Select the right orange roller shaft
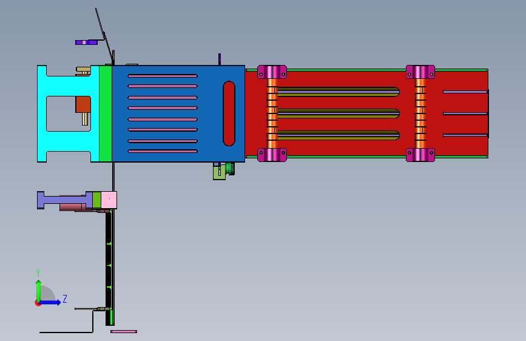Image resolution: width=526 pixels, height=341 pixels. 420,113
